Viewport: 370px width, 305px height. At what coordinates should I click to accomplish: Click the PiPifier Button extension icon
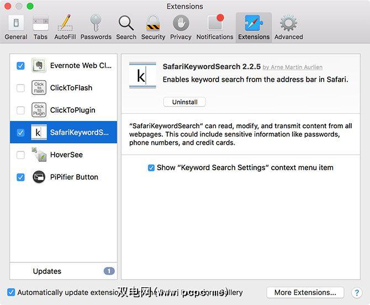pyautogui.click(x=39, y=177)
